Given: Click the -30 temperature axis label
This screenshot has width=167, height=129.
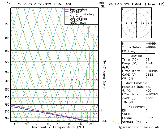Looking at the screenshot, I should pos(25,124).
